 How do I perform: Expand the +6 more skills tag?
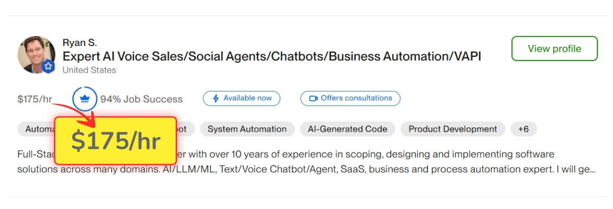pyautogui.click(x=523, y=129)
